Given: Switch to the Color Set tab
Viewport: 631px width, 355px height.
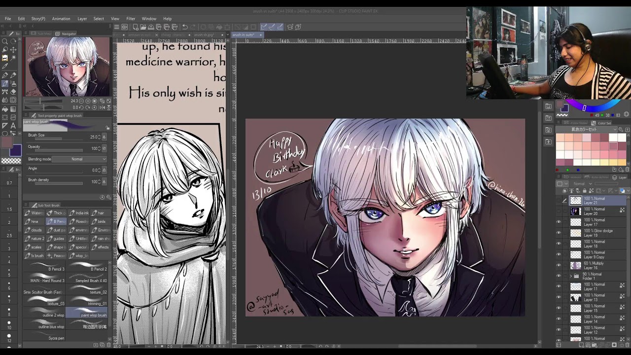Looking at the screenshot, I should tap(601, 123).
